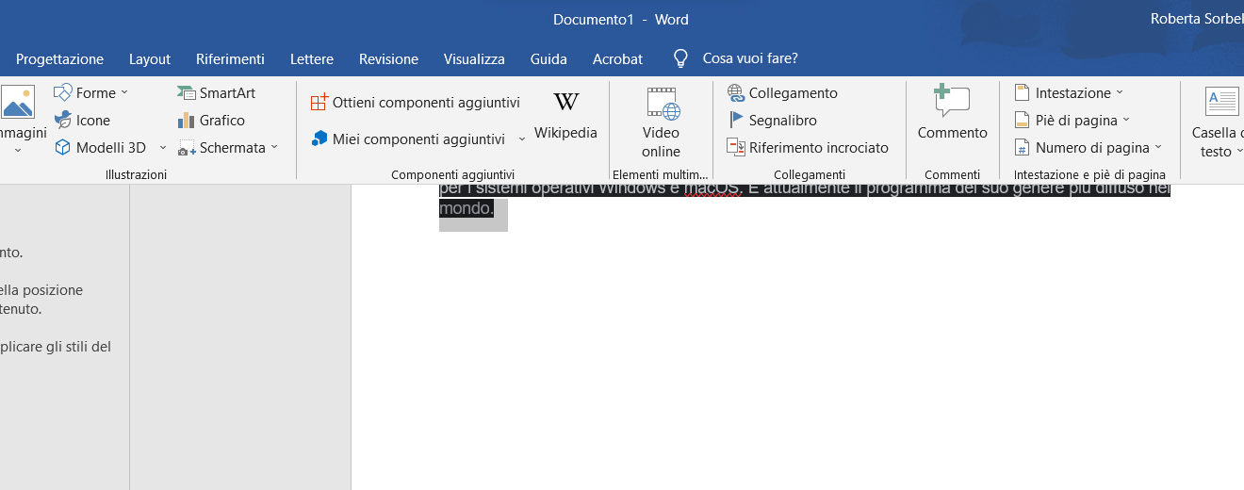Open the Riferimenti tab

(x=230, y=58)
